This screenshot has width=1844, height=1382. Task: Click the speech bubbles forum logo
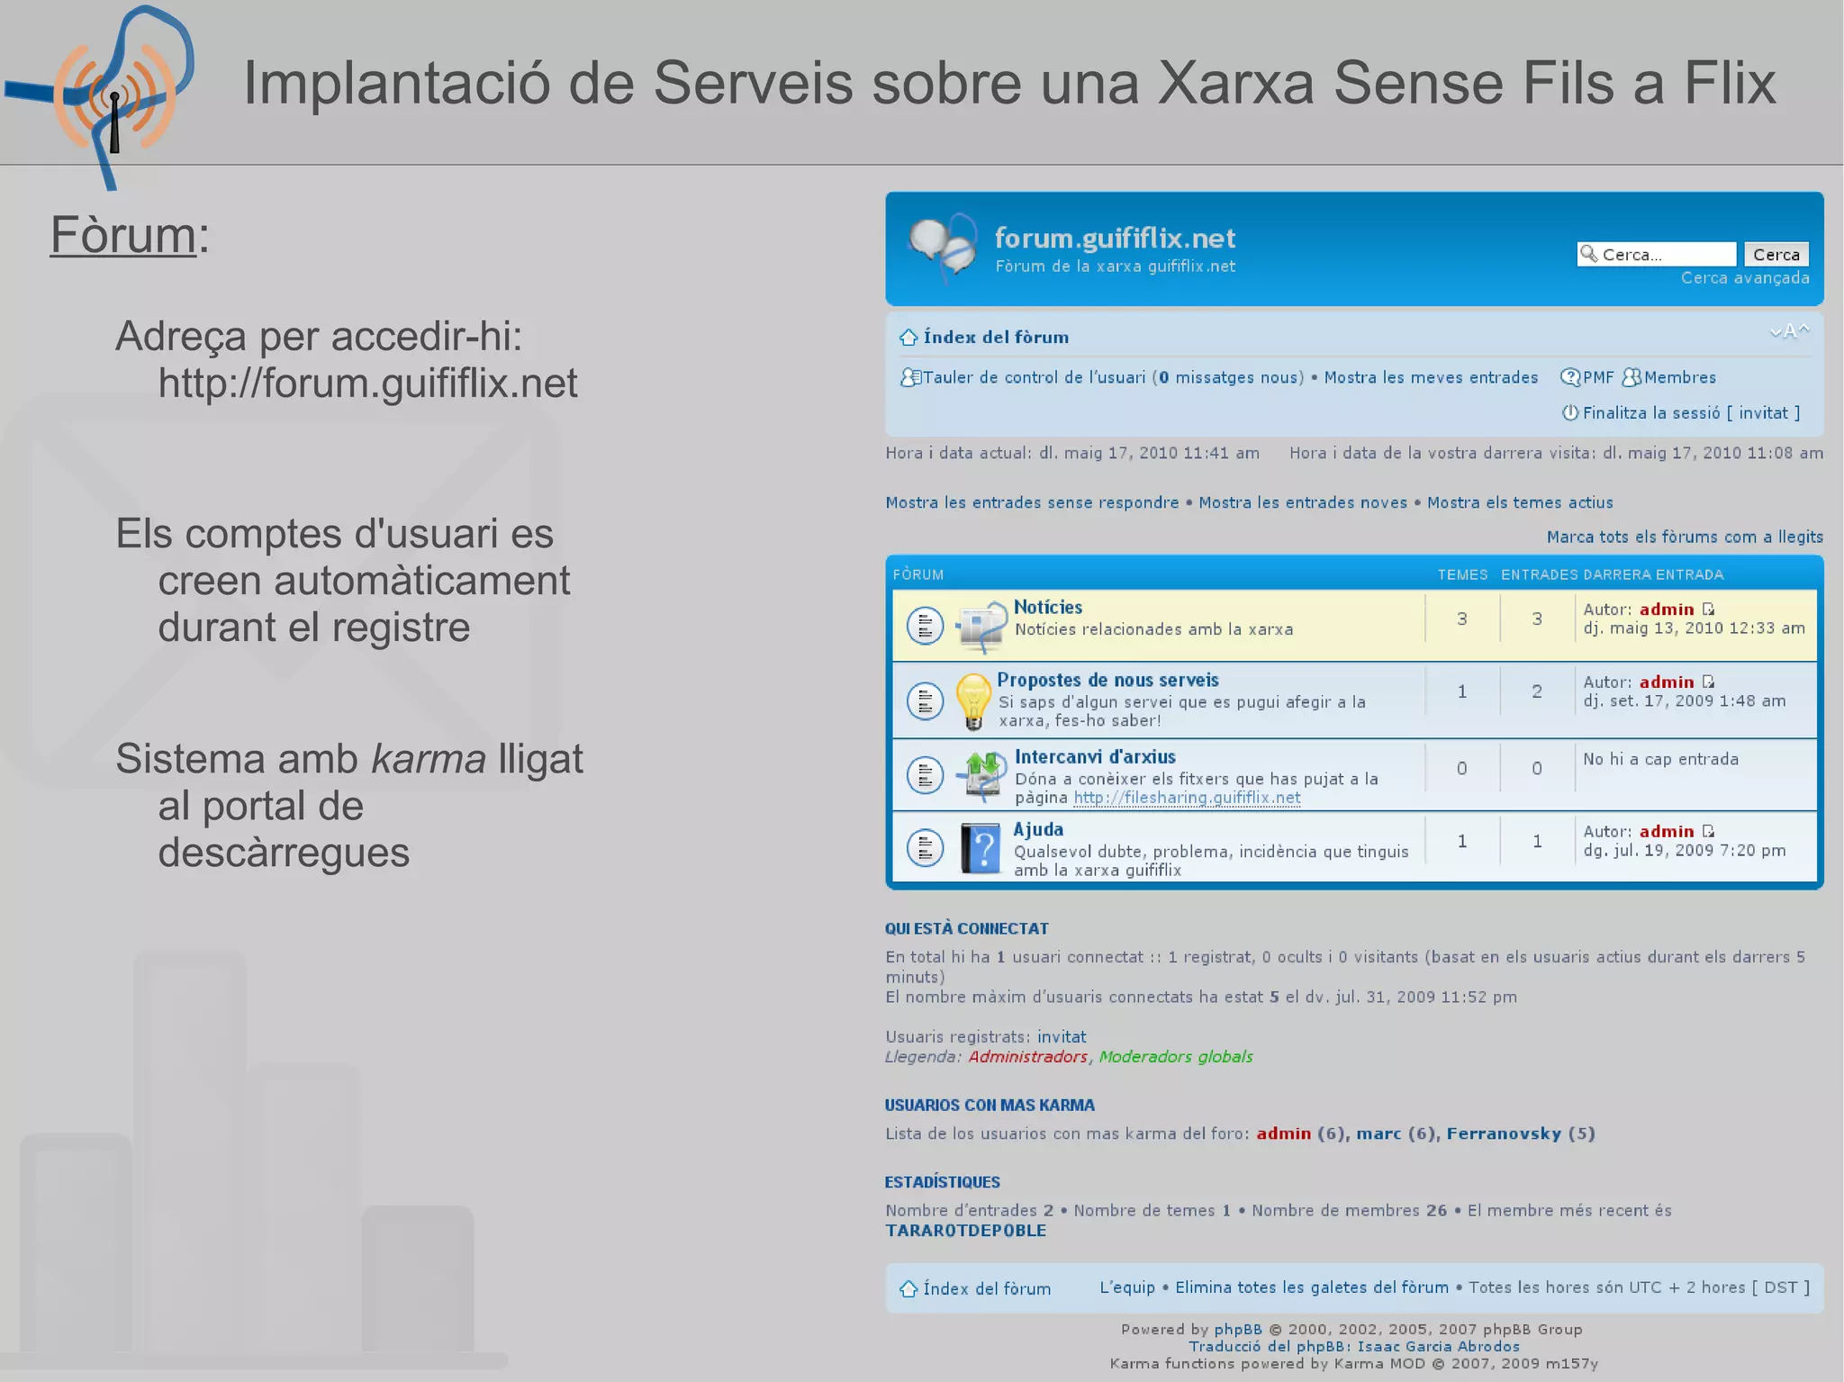(x=942, y=246)
